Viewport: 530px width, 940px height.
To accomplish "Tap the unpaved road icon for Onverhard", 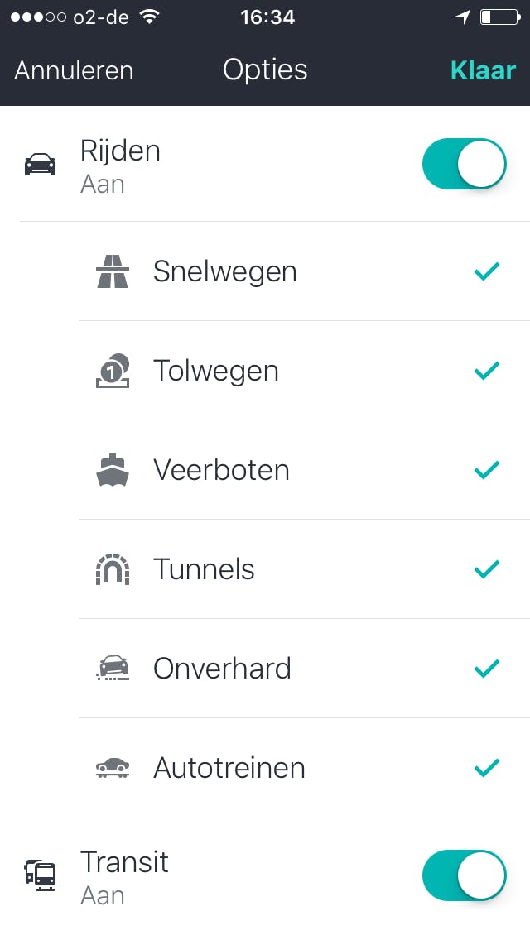I will click(113, 669).
